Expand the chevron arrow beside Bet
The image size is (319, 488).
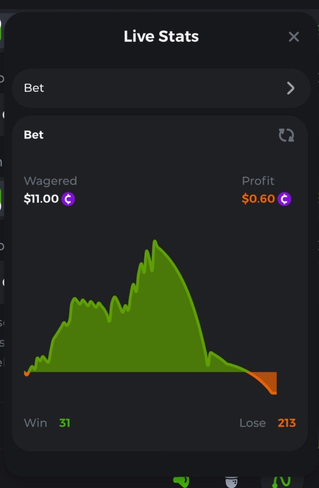(x=290, y=88)
